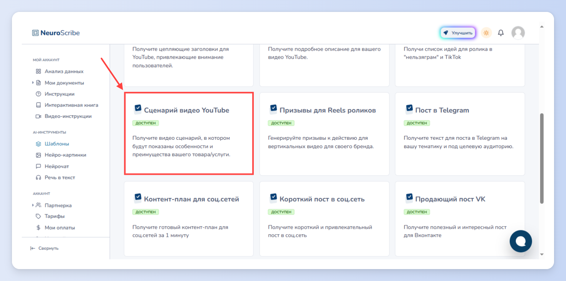Open the Короткий пост в соц.сеть title
566x281 pixels.
click(x=322, y=199)
